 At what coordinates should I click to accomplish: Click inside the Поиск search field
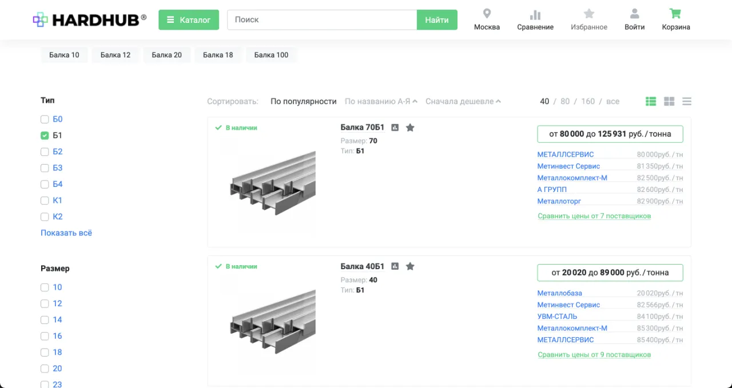pos(320,19)
